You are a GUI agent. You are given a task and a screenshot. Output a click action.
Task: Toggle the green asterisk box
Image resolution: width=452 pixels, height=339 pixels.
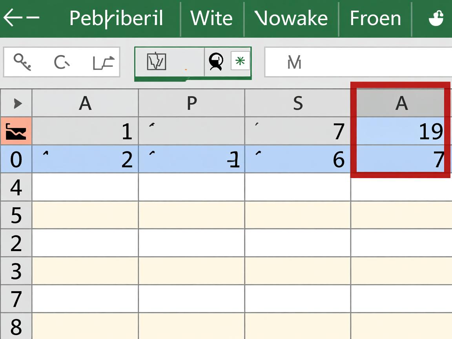click(240, 62)
